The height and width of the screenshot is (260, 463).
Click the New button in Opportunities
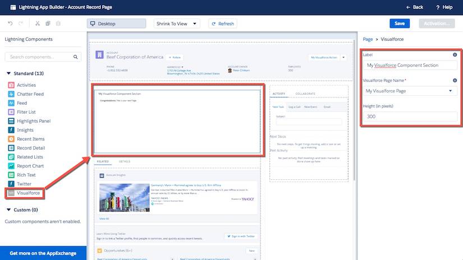[x=251, y=250]
